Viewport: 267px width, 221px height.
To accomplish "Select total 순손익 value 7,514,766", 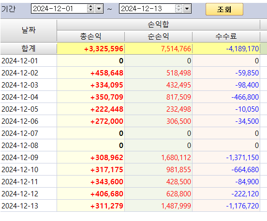I will (x=176, y=49).
